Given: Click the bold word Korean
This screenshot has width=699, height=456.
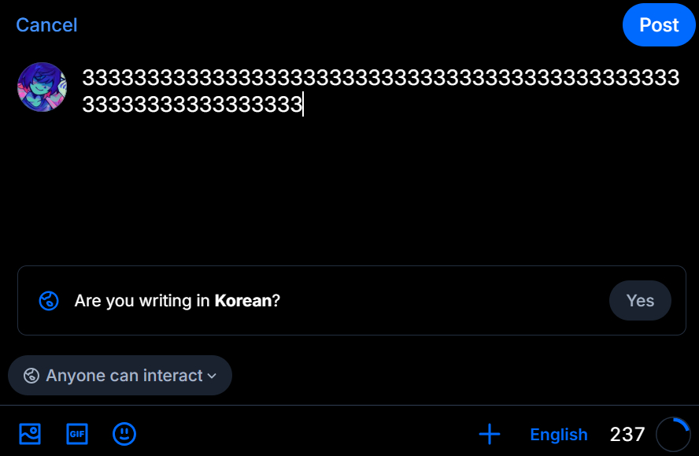Looking at the screenshot, I should (243, 301).
